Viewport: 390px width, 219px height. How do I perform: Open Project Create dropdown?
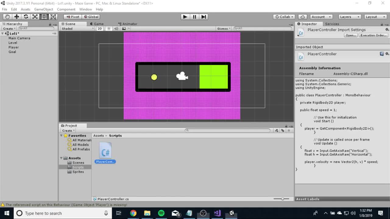tap(68, 130)
